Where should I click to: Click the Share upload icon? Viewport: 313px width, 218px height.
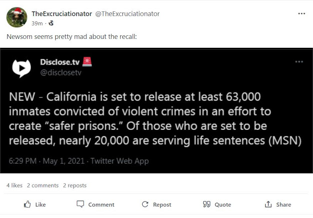pos(269,205)
